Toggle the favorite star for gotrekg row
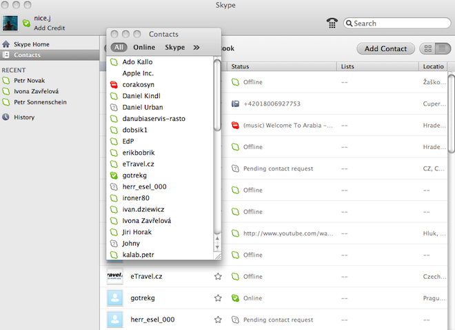Screen dimensions: 455x330 (x=218, y=298)
